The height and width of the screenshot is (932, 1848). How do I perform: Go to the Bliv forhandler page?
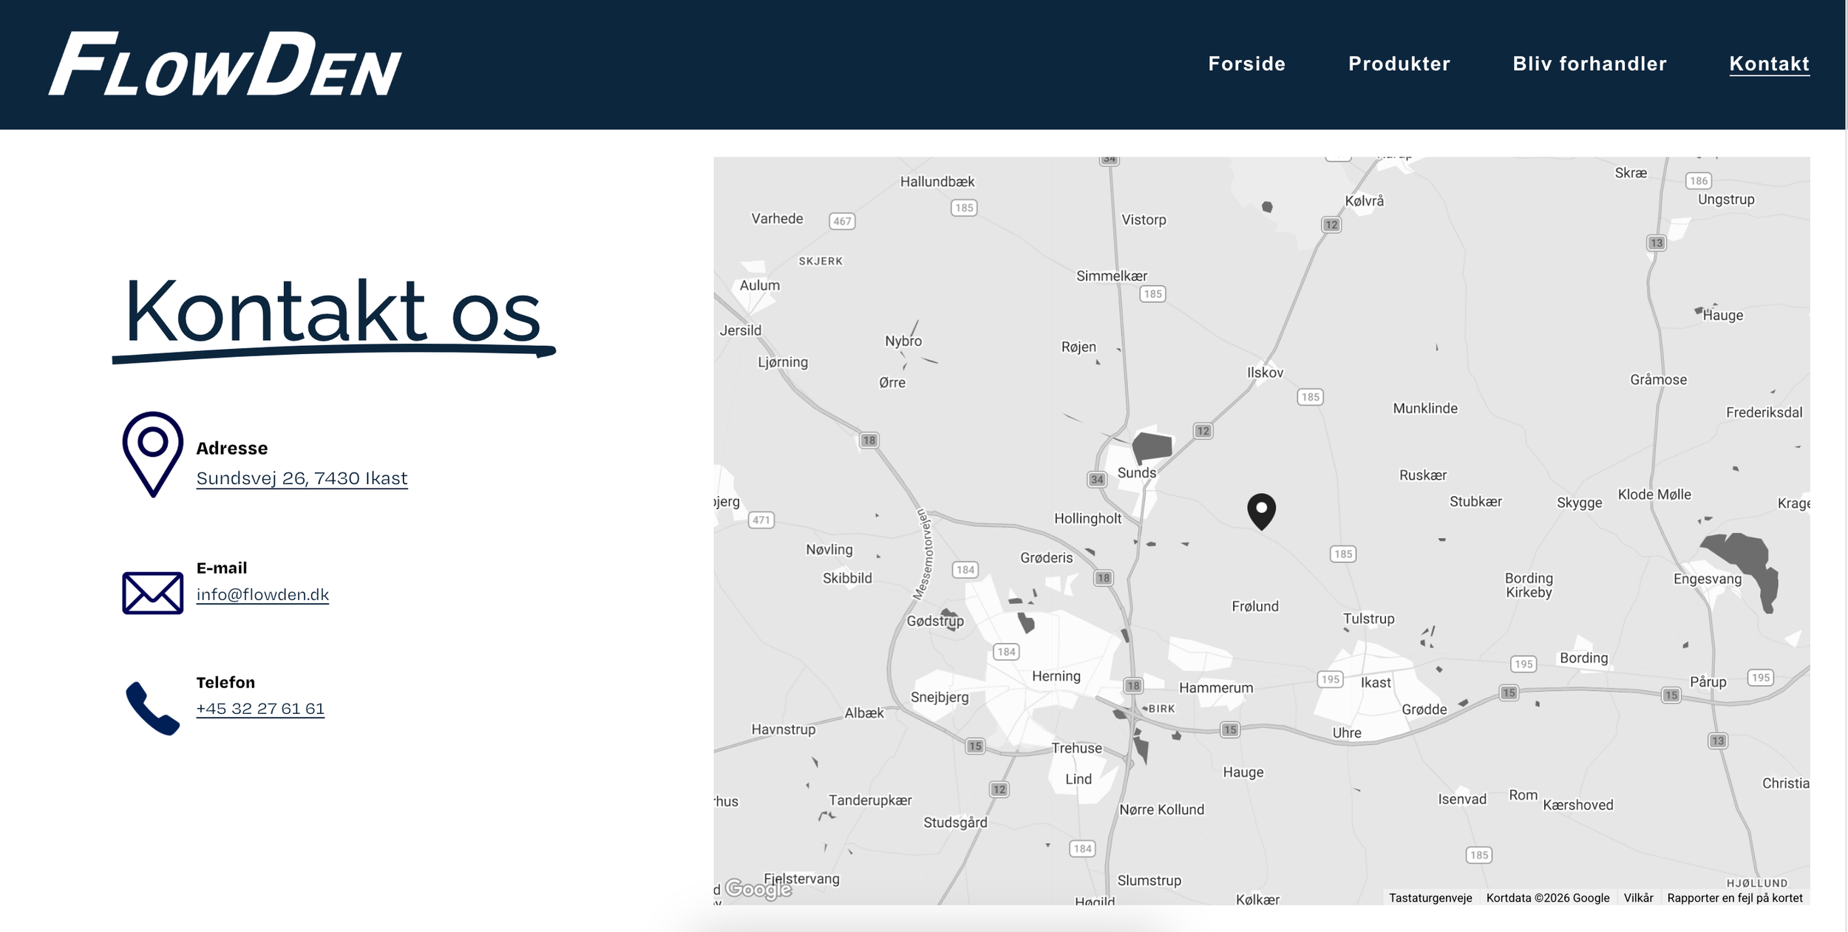tap(1589, 64)
